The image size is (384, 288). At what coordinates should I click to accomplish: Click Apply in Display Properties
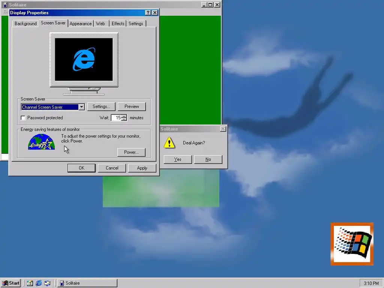tap(142, 168)
